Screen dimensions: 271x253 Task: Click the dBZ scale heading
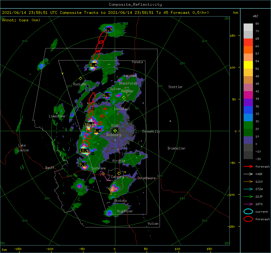pos(255,16)
